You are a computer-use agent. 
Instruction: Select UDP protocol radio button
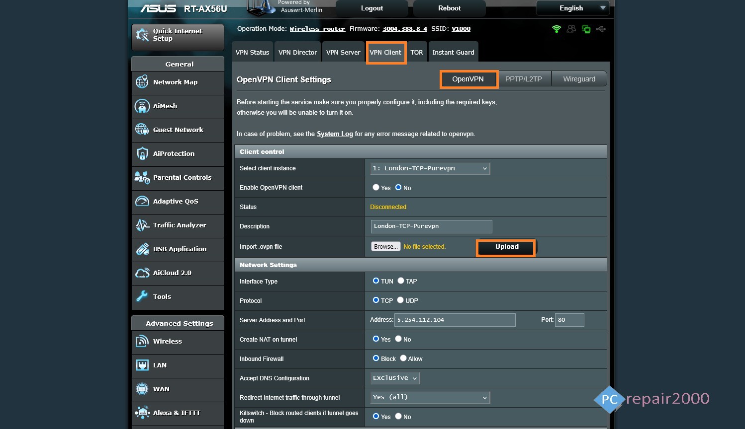[x=400, y=300]
